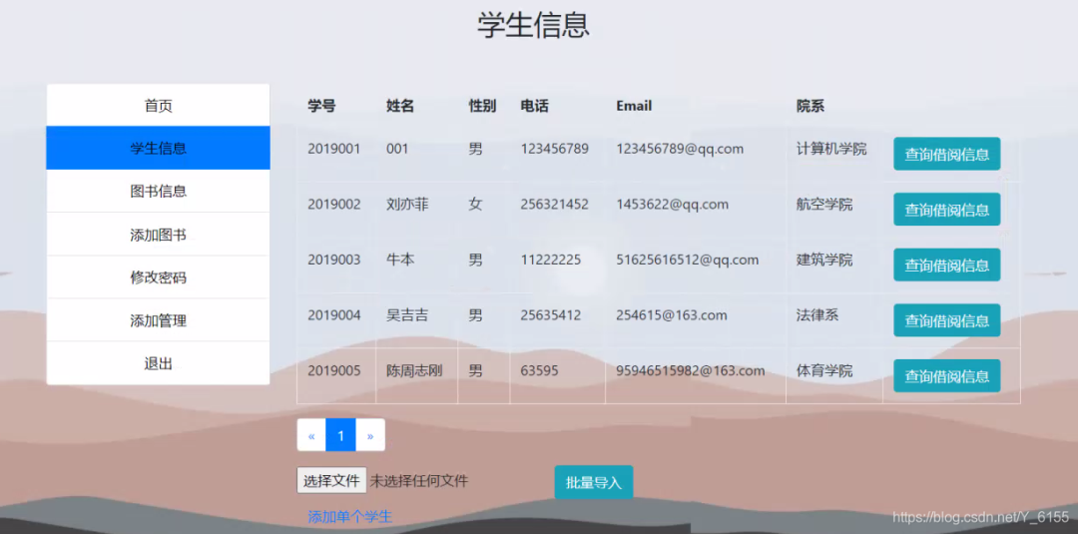Click the 学号 column header

tap(321, 106)
